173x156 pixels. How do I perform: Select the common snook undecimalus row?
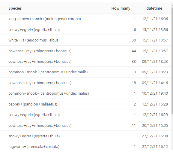(x=85, y=93)
